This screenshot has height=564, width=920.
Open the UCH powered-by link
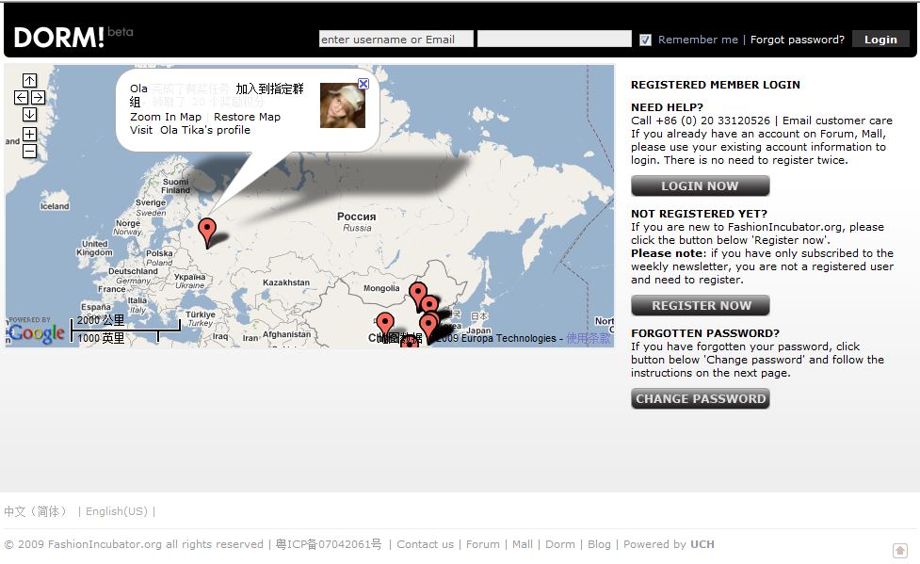tap(702, 544)
